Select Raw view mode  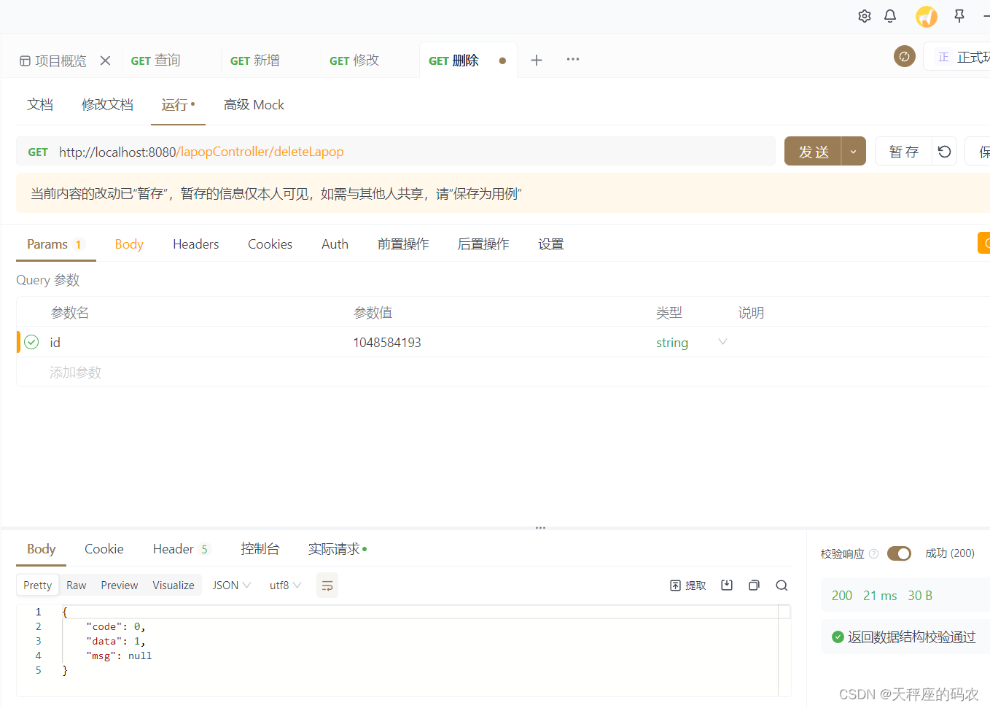click(77, 586)
